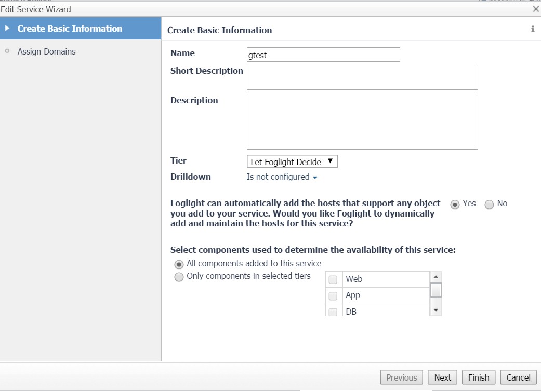Choose All components added to this service
Screen dimensions: 541x391
click(x=179, y=264)
